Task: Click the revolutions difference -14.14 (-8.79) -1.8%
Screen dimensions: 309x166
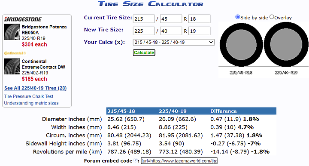Action: [240, 151]
